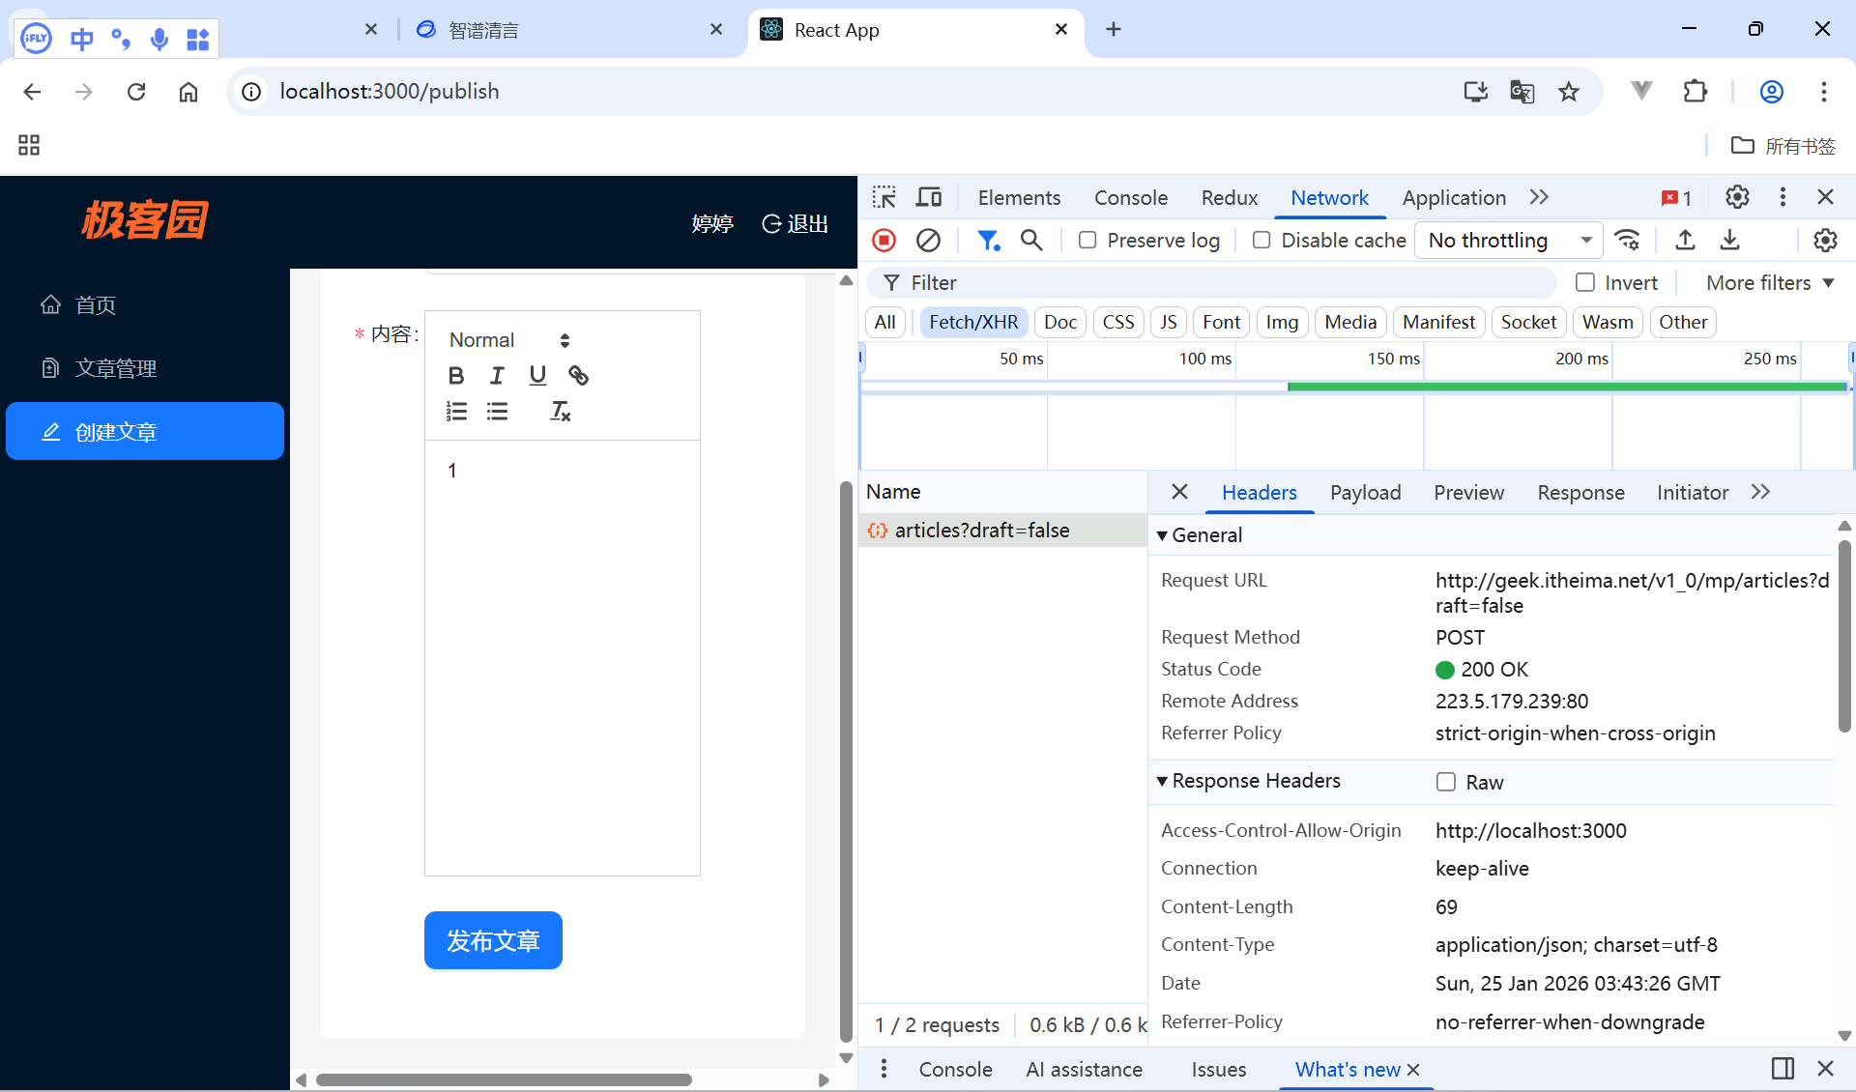The height and width of the screenshot is (1092, 1856).
Task: Click the italic formatting icon
Action: tap(497, 376)
